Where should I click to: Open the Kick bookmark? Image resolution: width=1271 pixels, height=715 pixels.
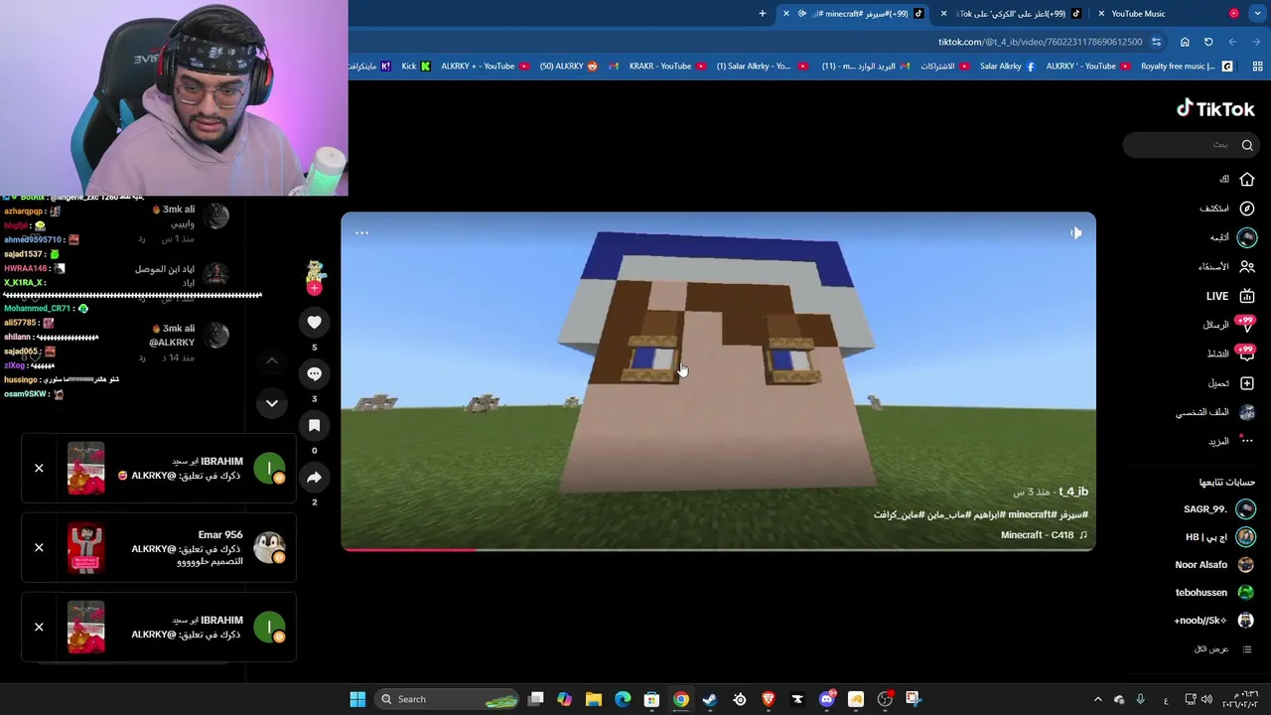pyautogui.click(x=415, y=67)
